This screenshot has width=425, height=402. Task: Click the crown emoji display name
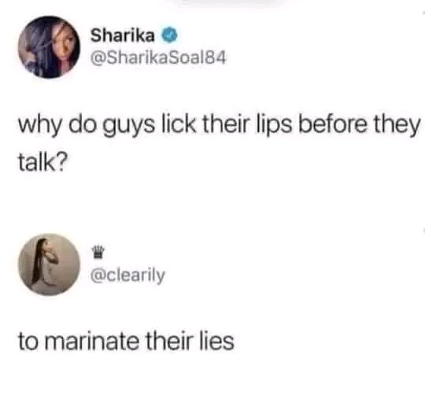98,252
